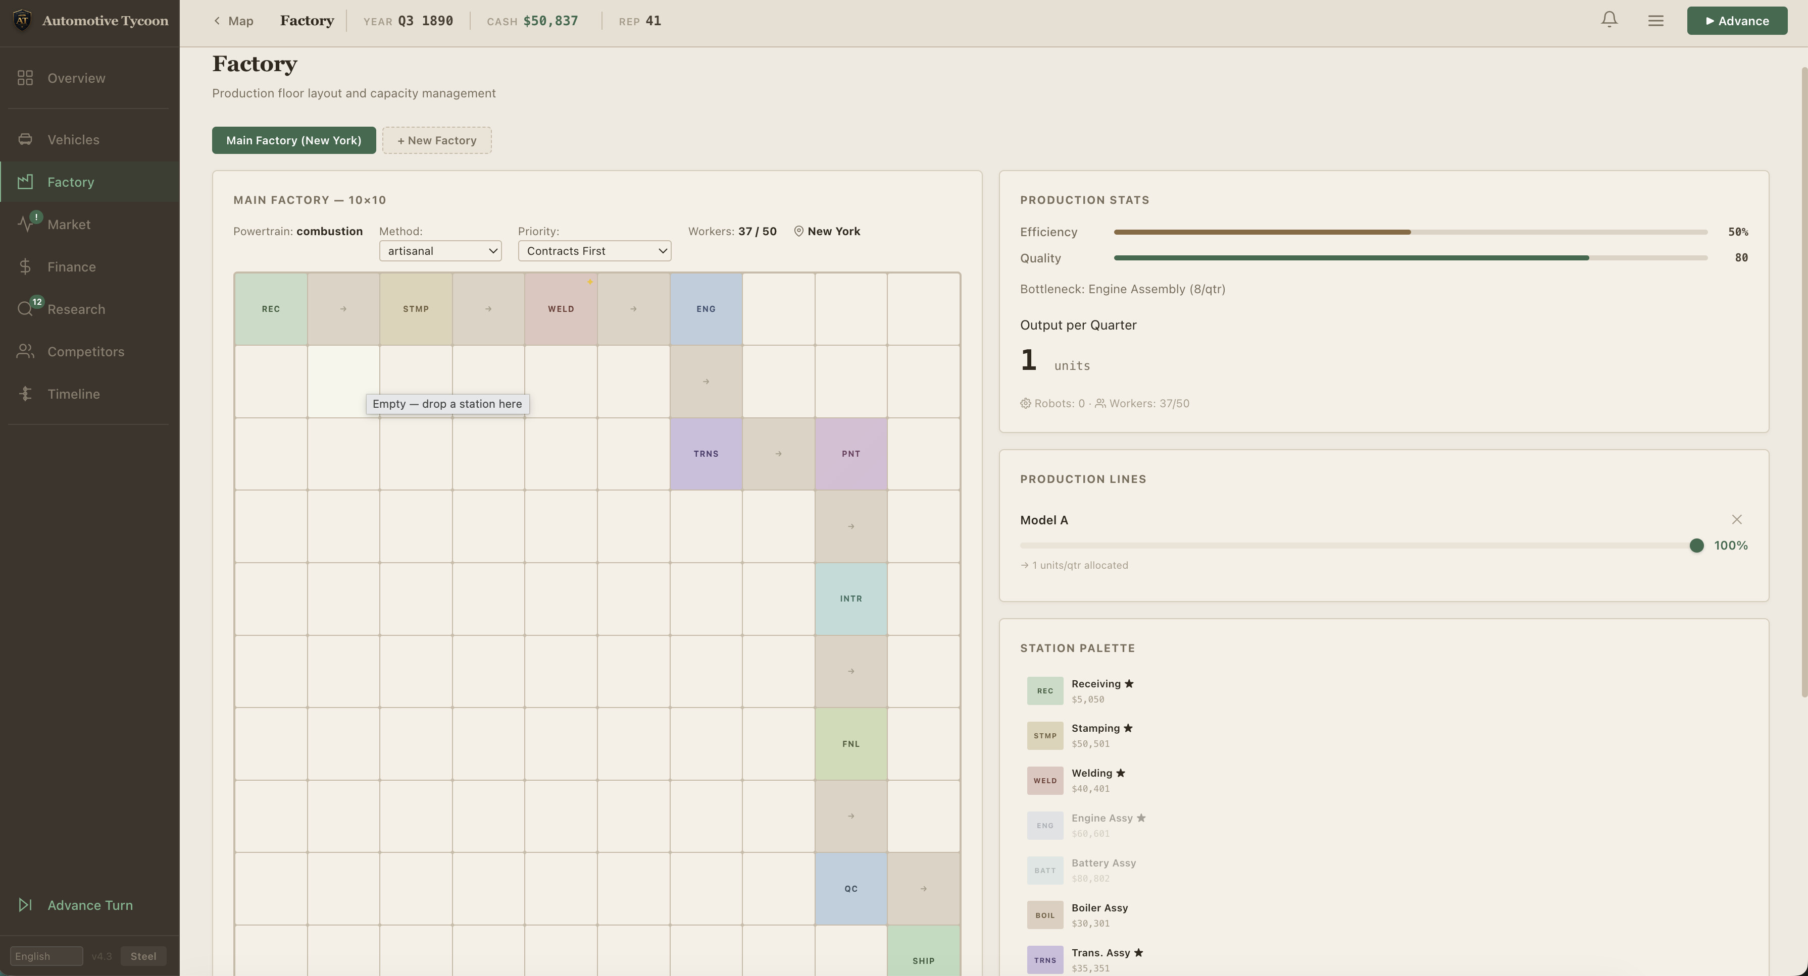Select Main Factory (New York) tab
Viewport: 1808px width, 976px height.
pos(294,140)
